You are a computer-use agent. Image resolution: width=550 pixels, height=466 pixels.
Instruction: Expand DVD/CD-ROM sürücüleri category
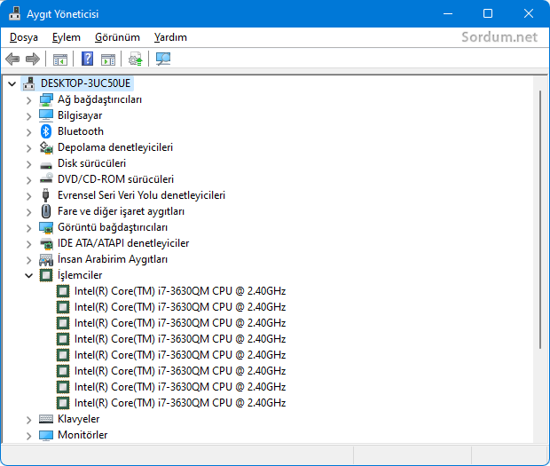coord(28,180)
